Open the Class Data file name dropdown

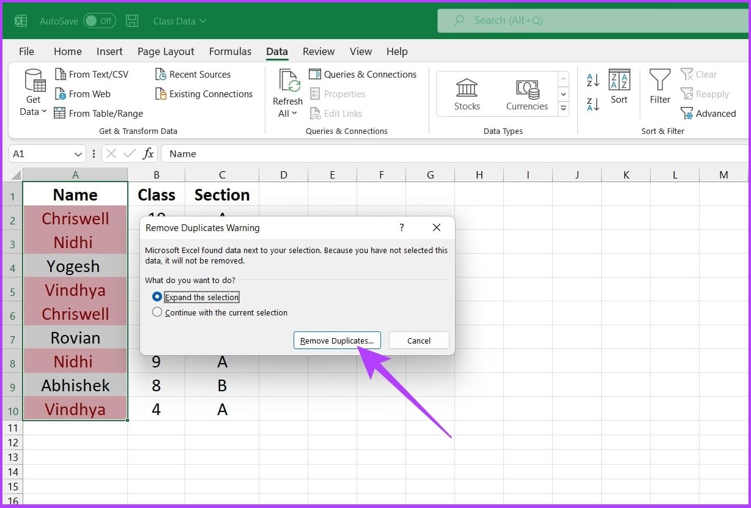180,21
